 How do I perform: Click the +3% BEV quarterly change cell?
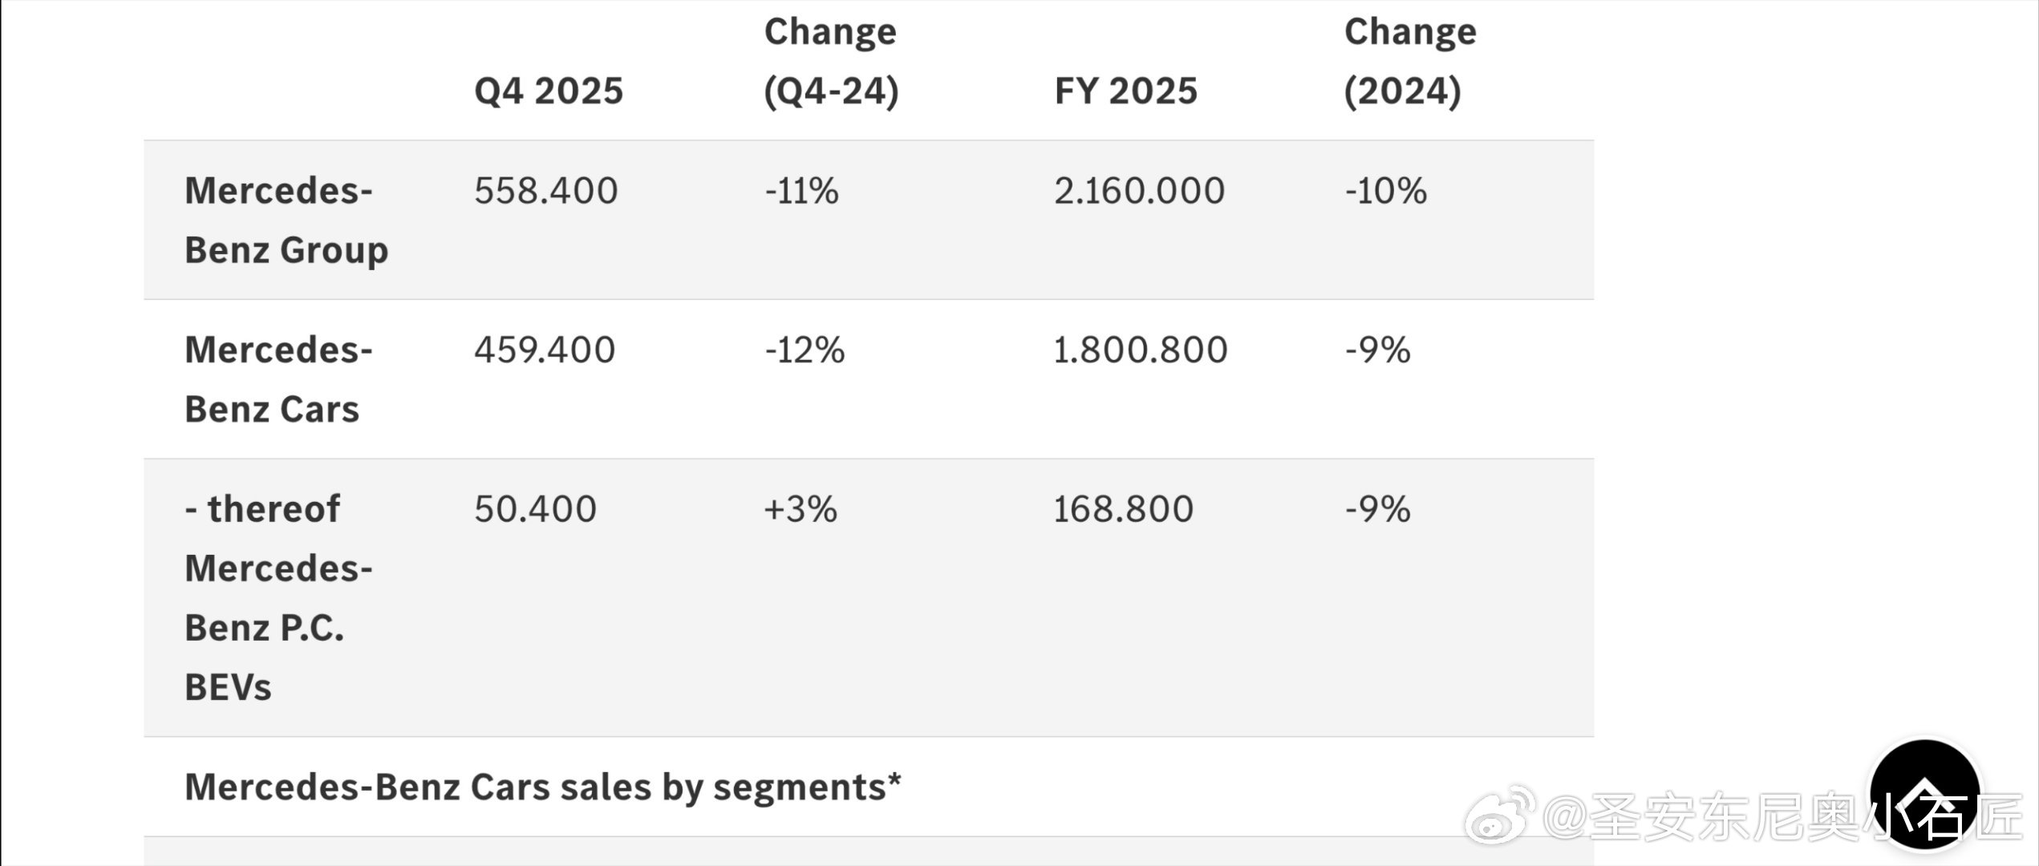[x=801, y=509]
